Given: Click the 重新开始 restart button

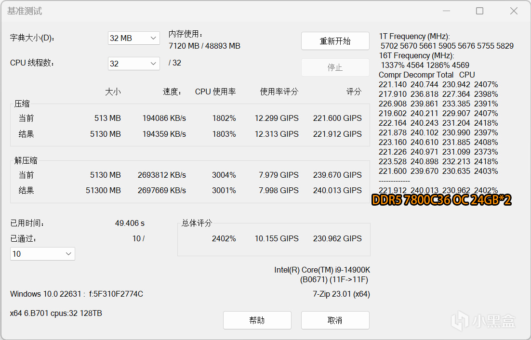Looking at the screenshot, I should point(335,41).
